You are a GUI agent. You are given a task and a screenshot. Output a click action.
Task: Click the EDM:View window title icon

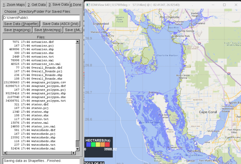click(88, 5)
